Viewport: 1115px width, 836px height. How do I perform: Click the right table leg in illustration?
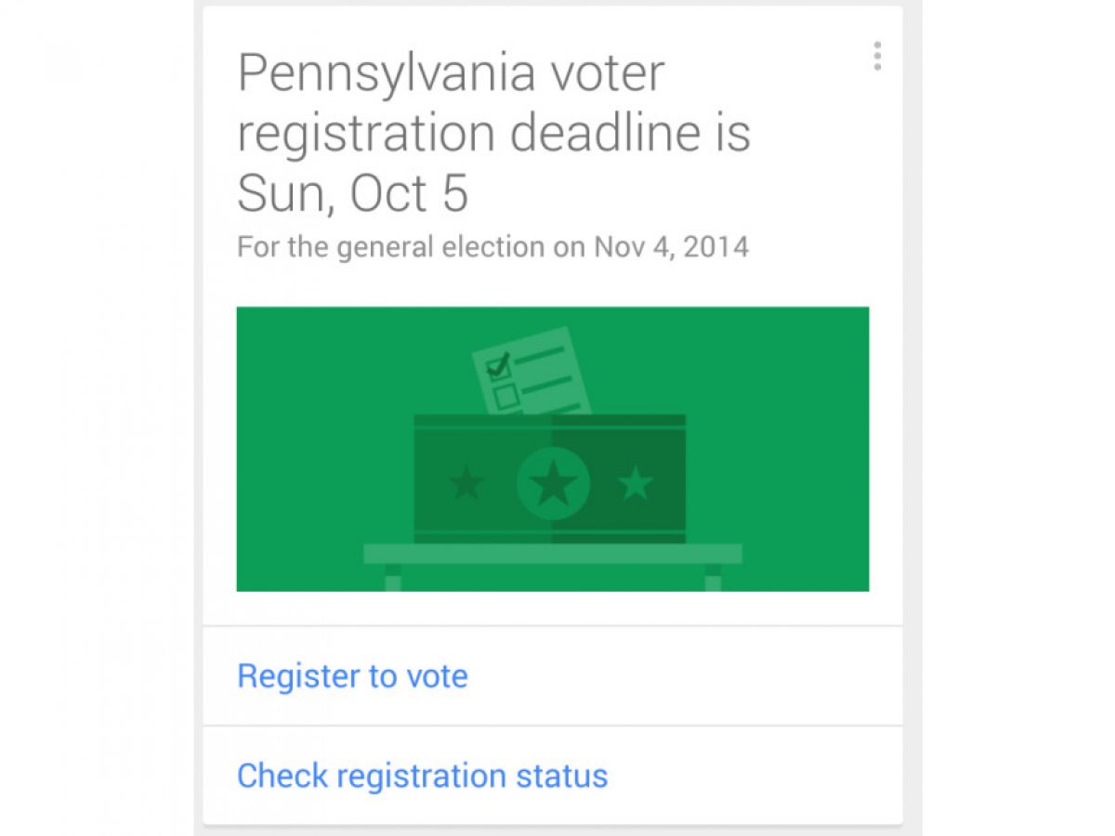[x=713, y=578]
